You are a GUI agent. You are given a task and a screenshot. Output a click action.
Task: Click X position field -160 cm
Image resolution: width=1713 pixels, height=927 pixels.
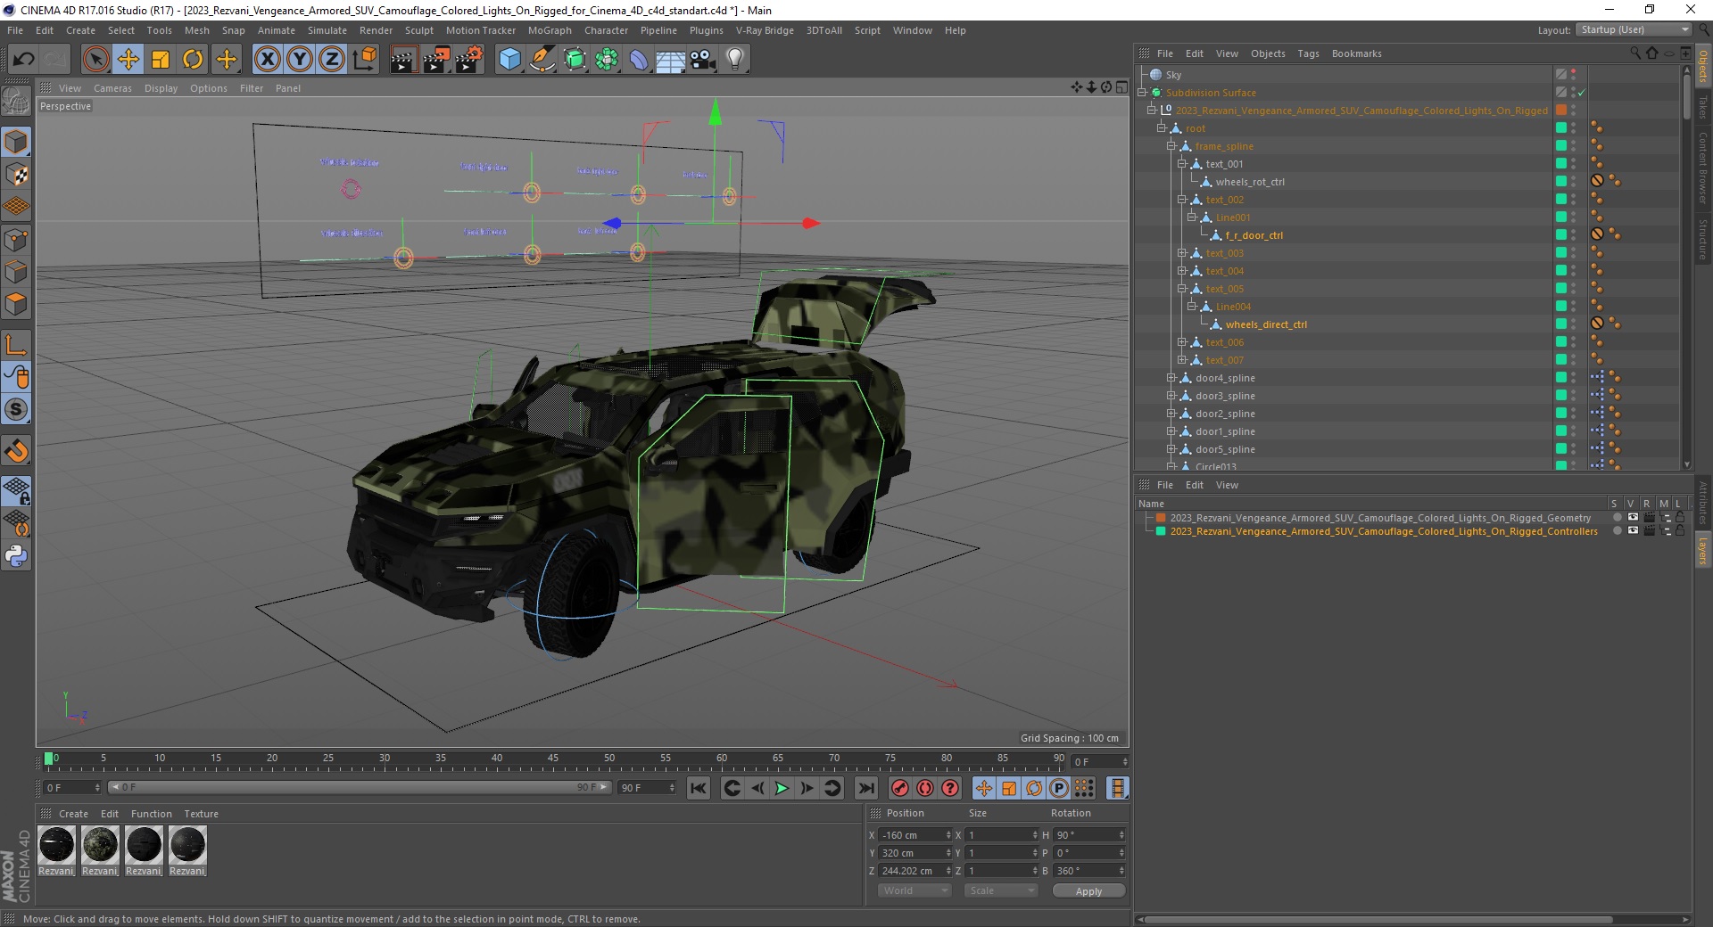pyautogui.click(x=915, y=835)
